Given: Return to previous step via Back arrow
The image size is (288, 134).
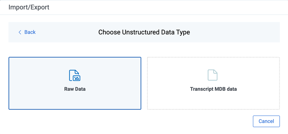Looking at the screenshot, I should pos(20,32).
